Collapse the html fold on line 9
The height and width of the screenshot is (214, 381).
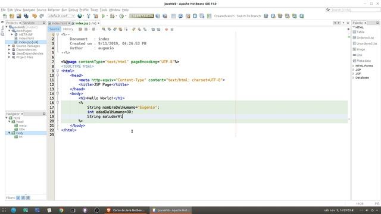pos(58,71)
